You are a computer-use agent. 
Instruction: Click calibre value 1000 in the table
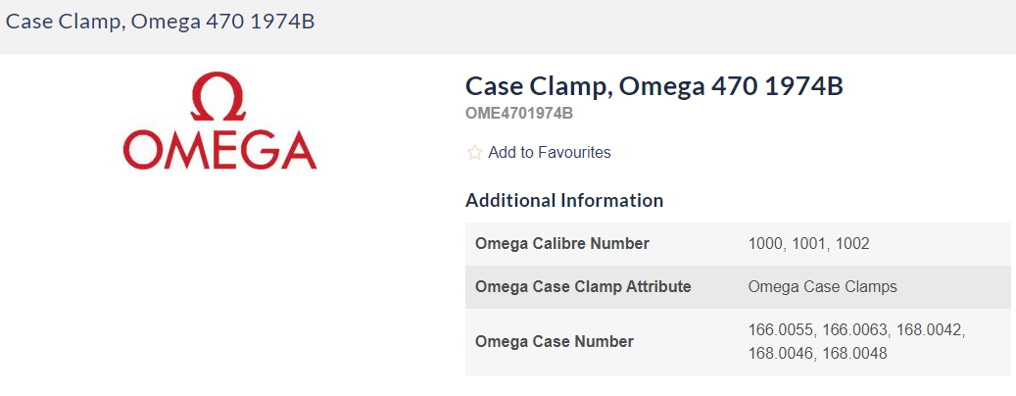(x=765, y=244)
